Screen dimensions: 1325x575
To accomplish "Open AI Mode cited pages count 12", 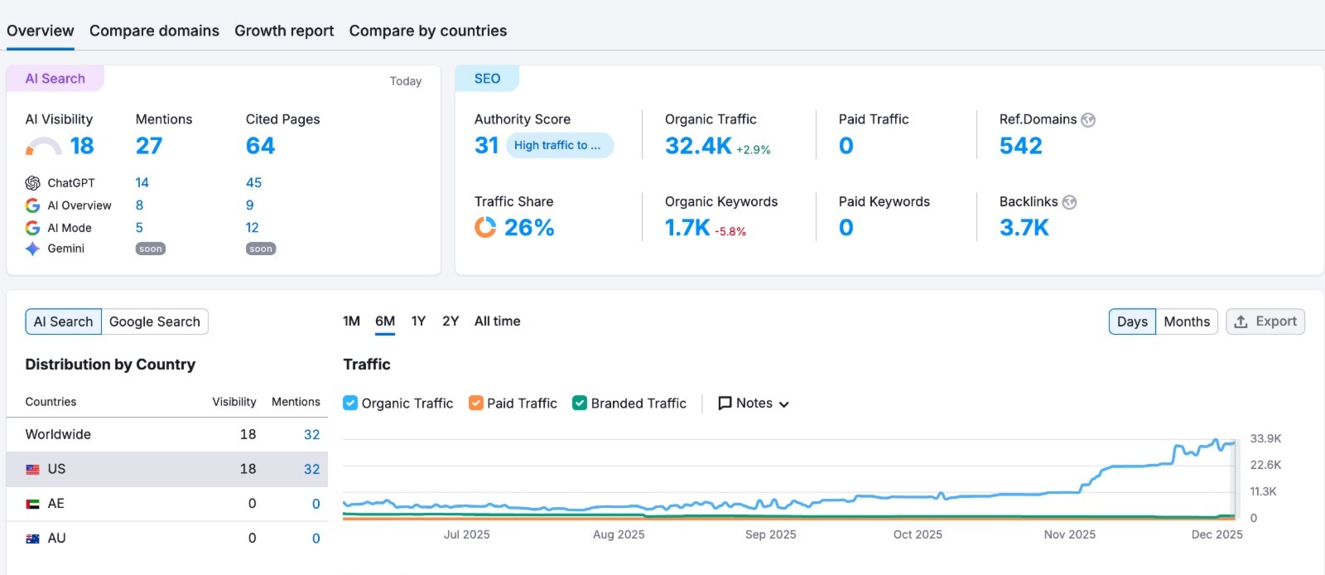I will (x=252, y=228).
